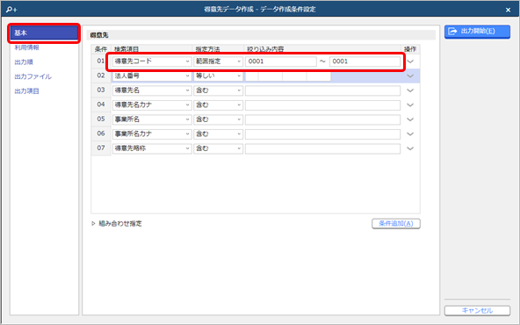
Task: Click the 法人番号 value input field
Action: click(x=288, y=76)
